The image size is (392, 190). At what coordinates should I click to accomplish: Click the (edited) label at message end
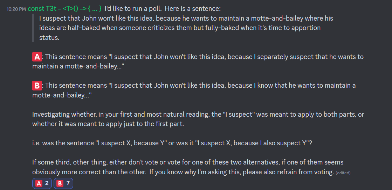tap(343, 173)
